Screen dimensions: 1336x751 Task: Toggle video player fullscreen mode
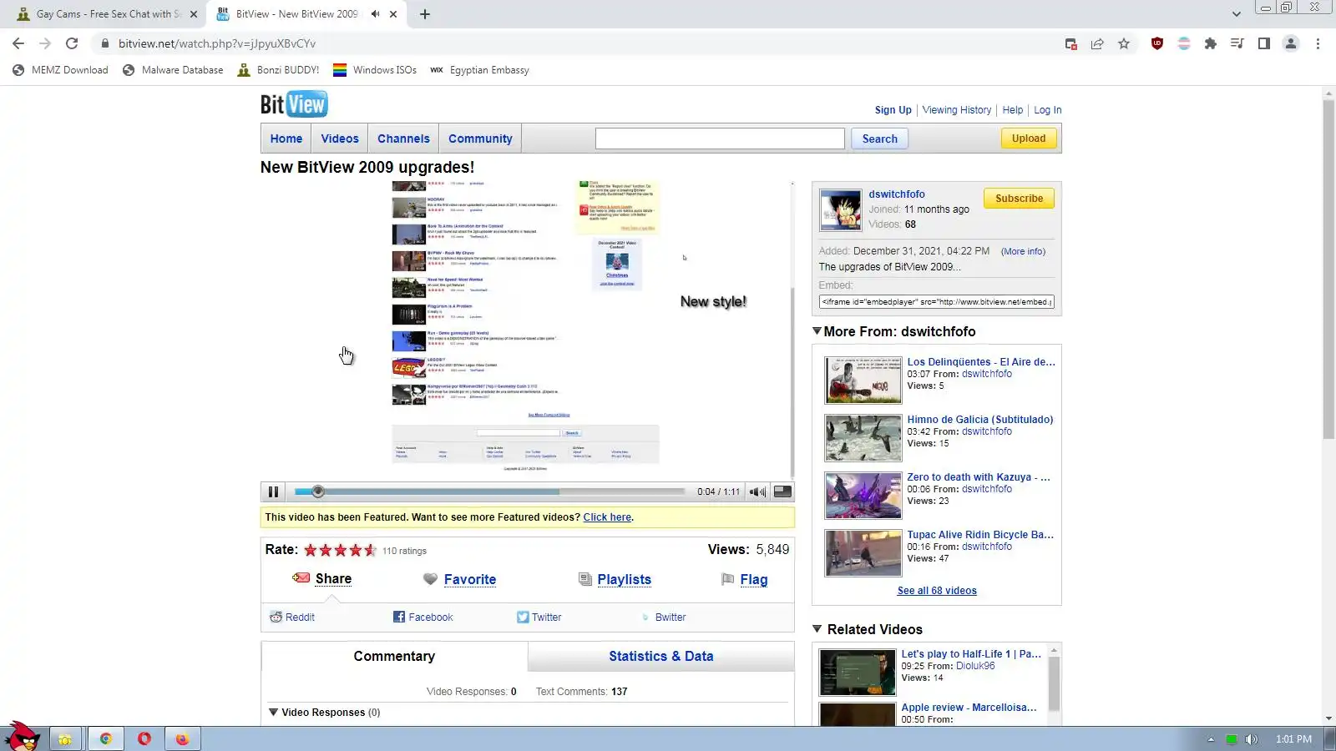point(782,492)
